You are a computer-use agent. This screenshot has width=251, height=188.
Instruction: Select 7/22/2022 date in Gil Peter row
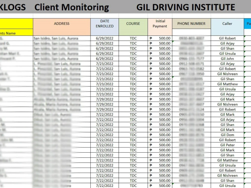tap(104, 145)
